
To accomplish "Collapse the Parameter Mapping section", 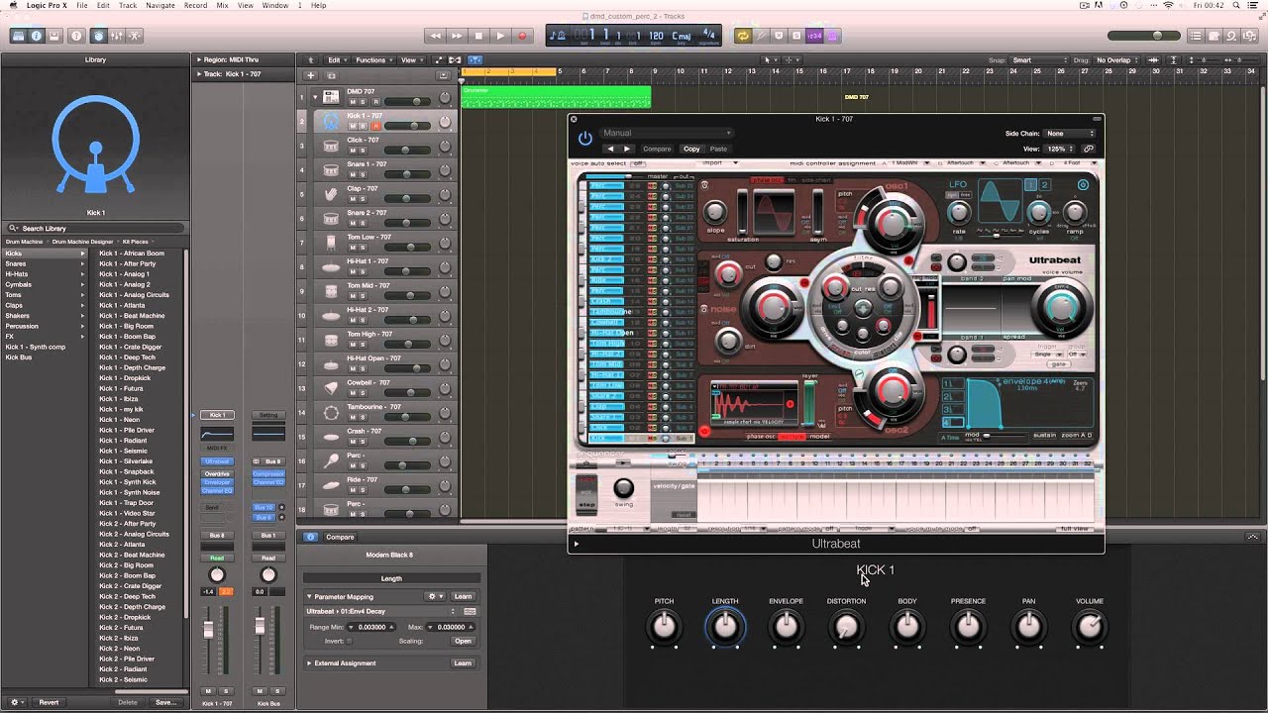I will pyautogui.click(x=309, y=596).
